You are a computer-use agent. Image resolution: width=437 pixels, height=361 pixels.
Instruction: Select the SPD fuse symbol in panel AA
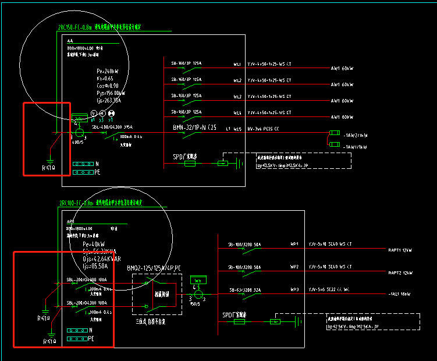pos(190,164)
